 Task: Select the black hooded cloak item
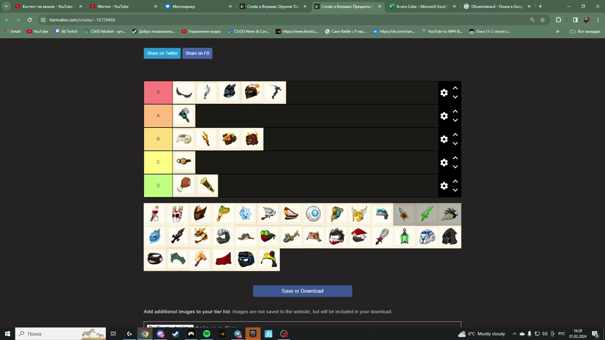(x=450, y=237)
